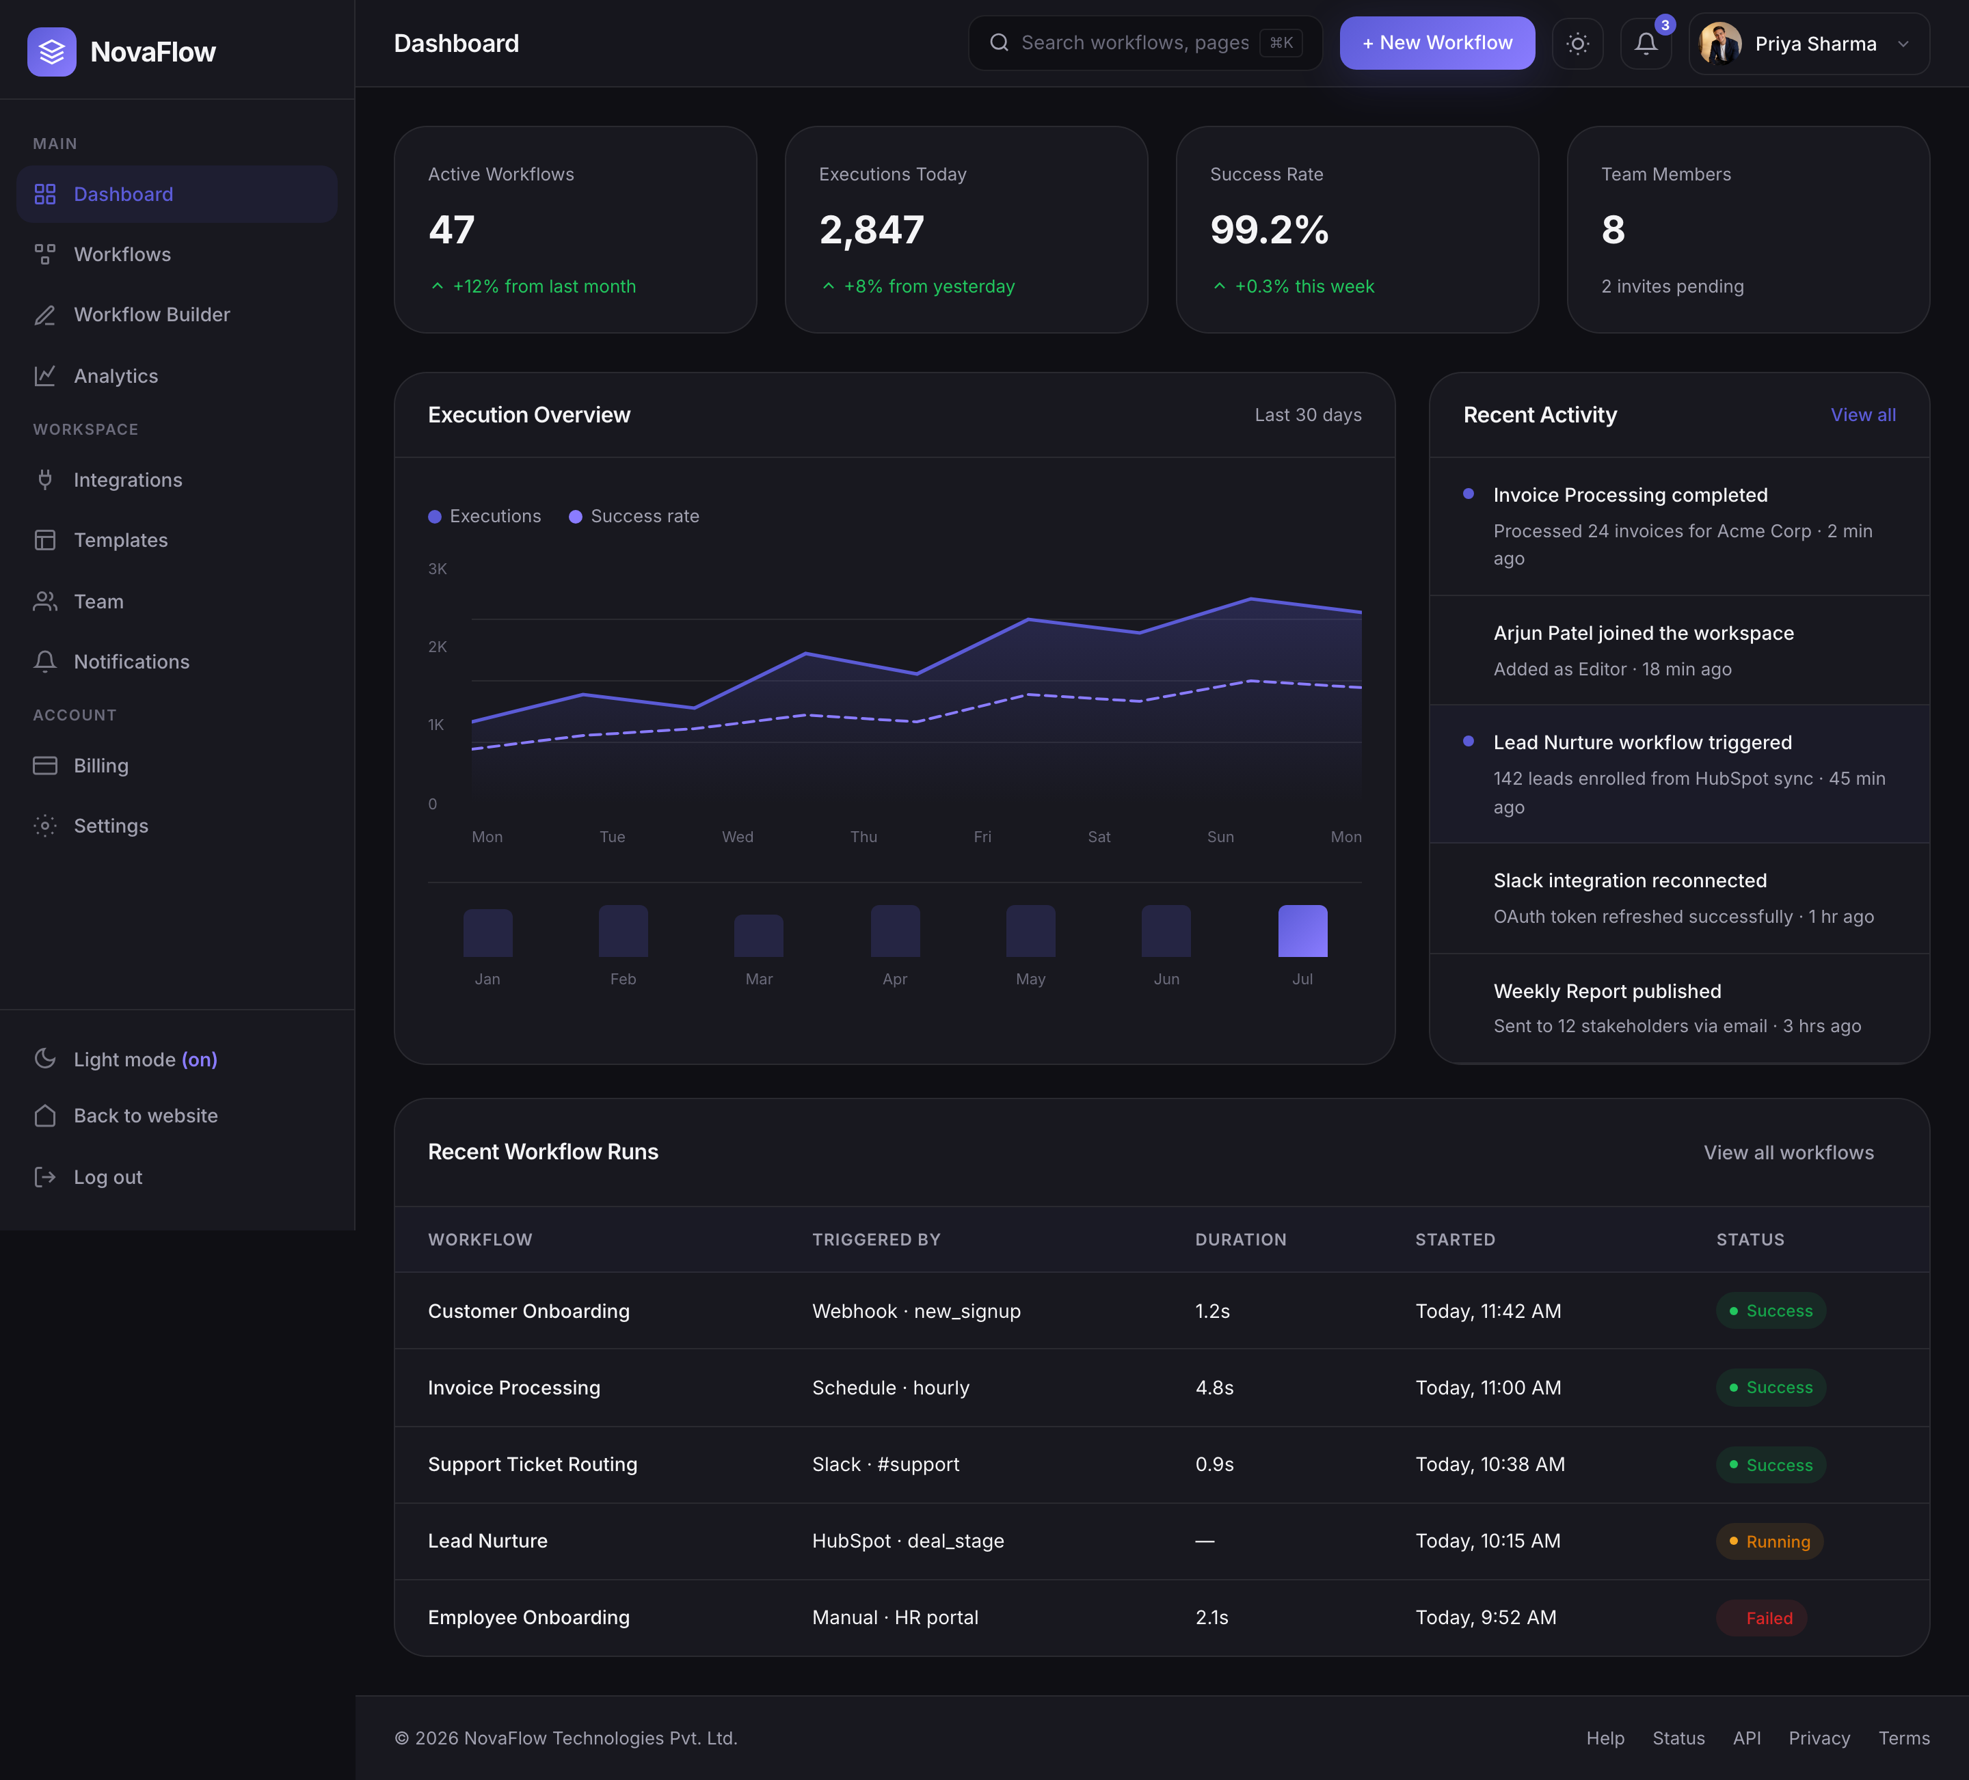Open the Active Workflows stat card
Image resolution: width=1969 pixels, height=1780 pixels.
coord(575,230)
